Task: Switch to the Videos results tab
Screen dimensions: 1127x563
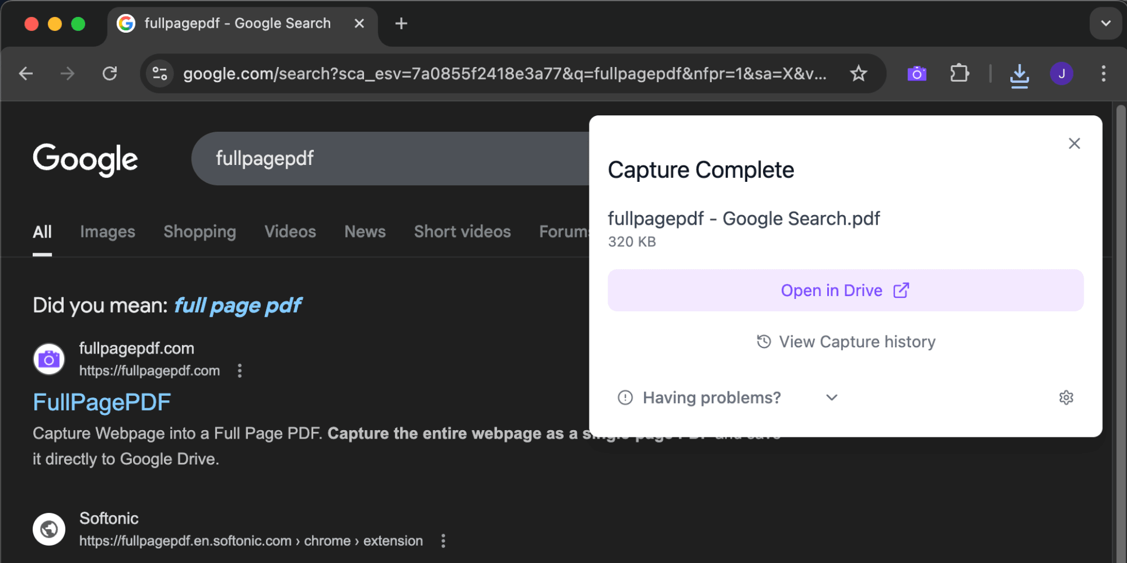Action: click(x=290, y=232)
